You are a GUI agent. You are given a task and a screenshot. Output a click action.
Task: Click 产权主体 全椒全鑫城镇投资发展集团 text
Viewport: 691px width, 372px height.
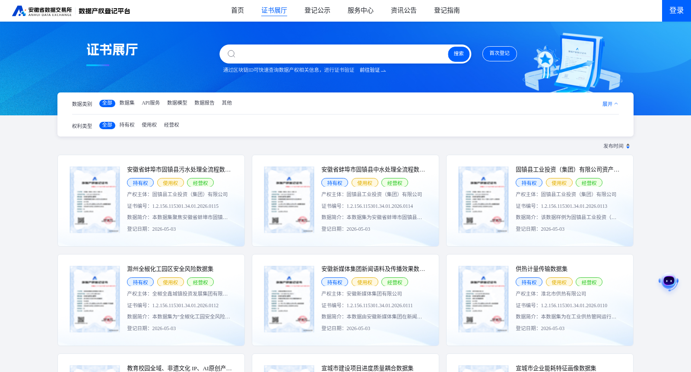[178, 294]
